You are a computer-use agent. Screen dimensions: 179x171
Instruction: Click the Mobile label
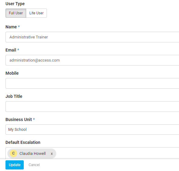coord(12,73)
